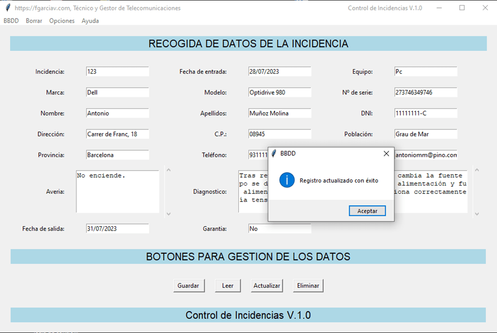Click the Aceptar button in dialog
The height and width of the screenshot is (333, 497).
367,211
